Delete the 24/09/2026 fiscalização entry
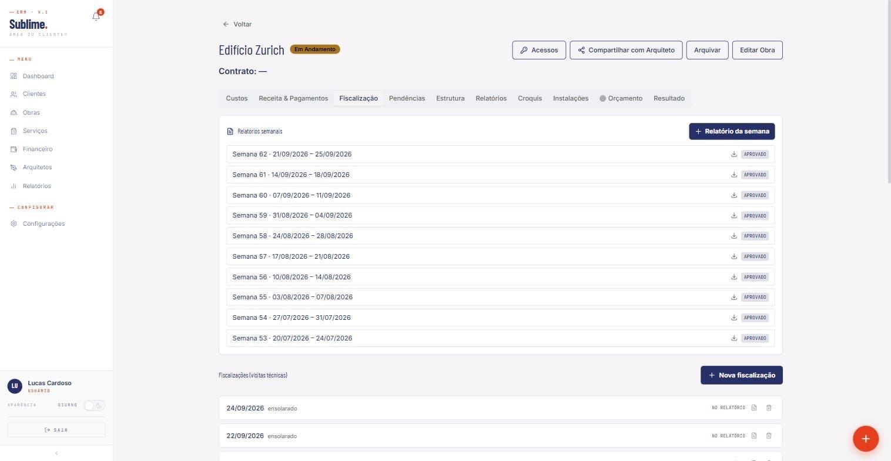This screenshot has height=461, width=891. 769,407
